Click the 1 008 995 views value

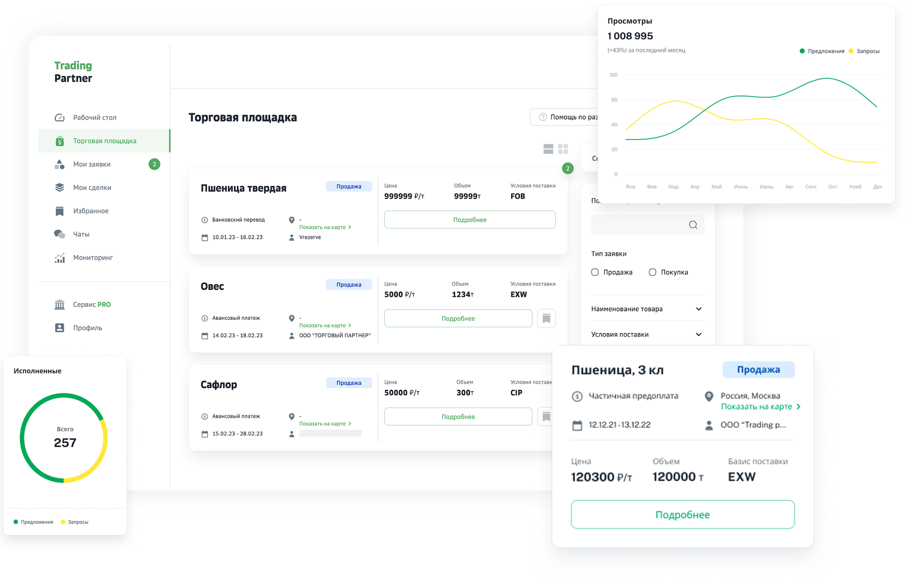pos(630,36)
